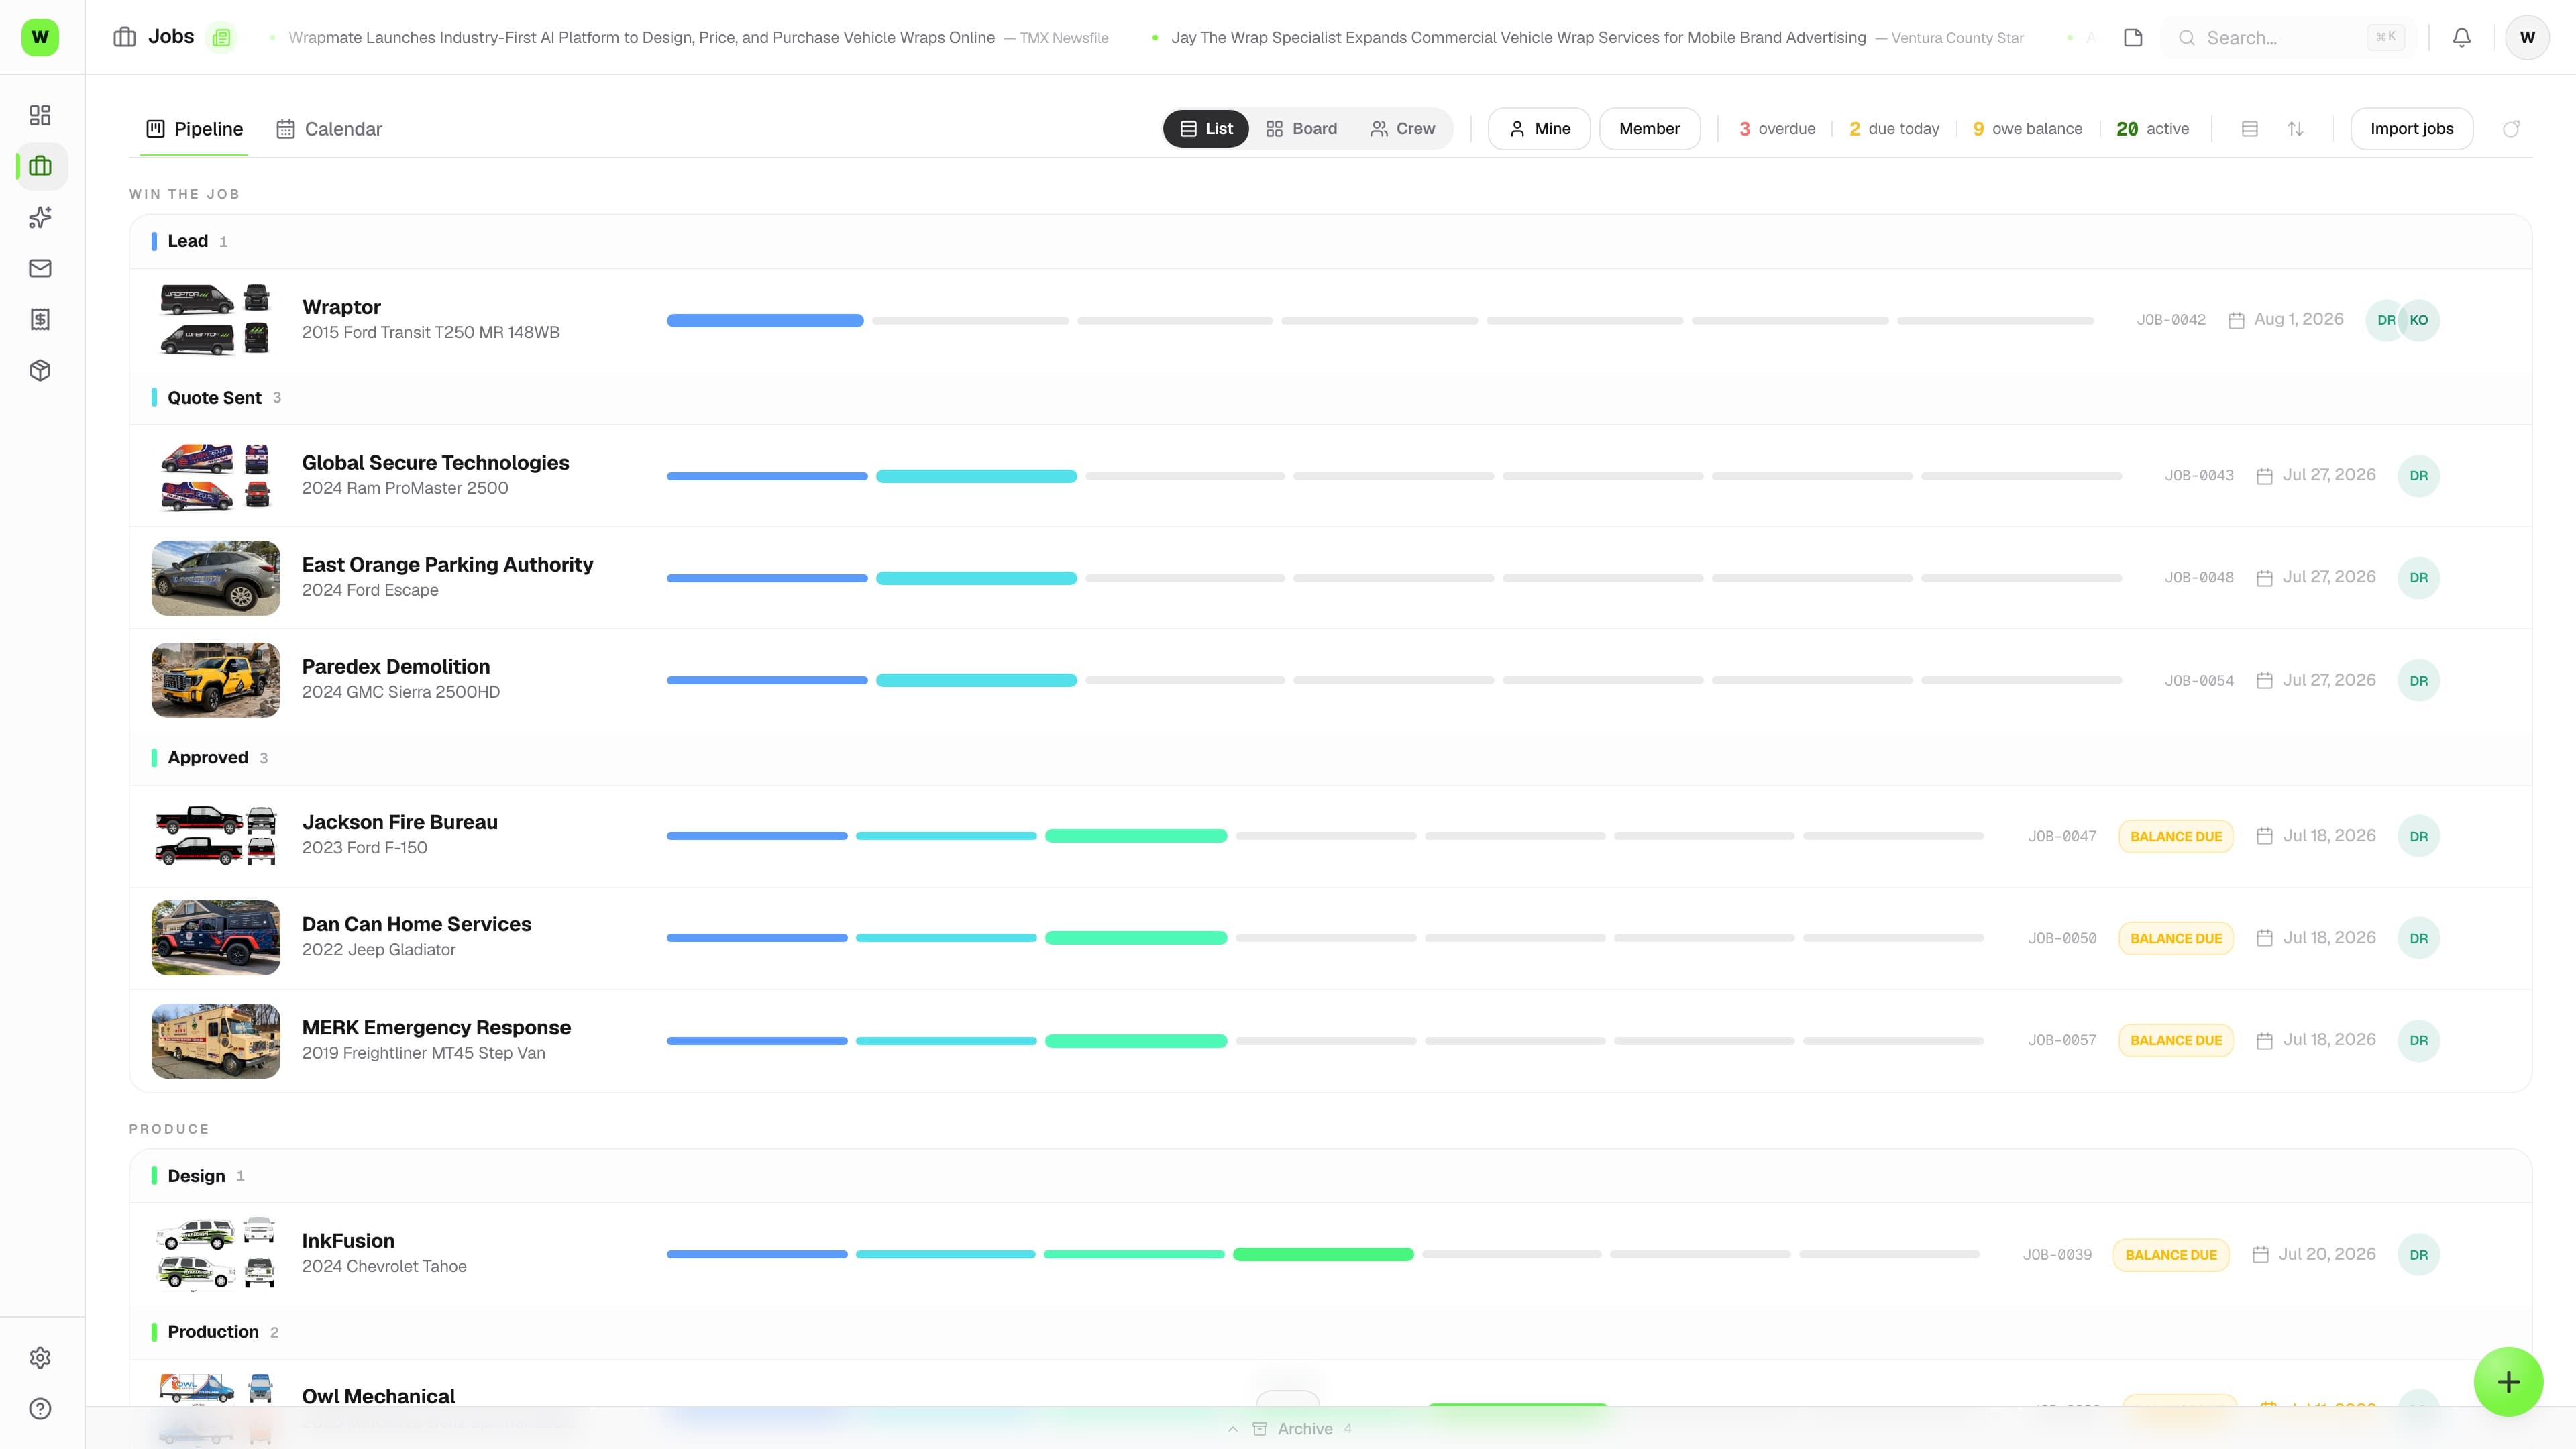Open the Pipeline tab
The image size is (2576, 1449).
pos(195,129)
